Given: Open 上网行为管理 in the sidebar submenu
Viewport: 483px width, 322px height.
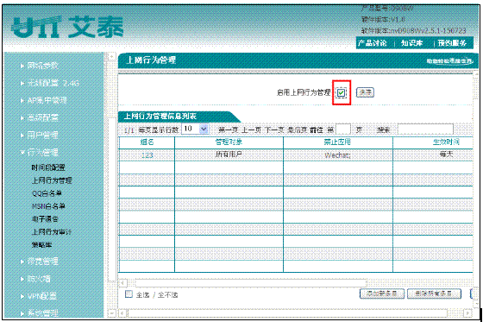Looking at the screenshot, I should click(52, 180).
